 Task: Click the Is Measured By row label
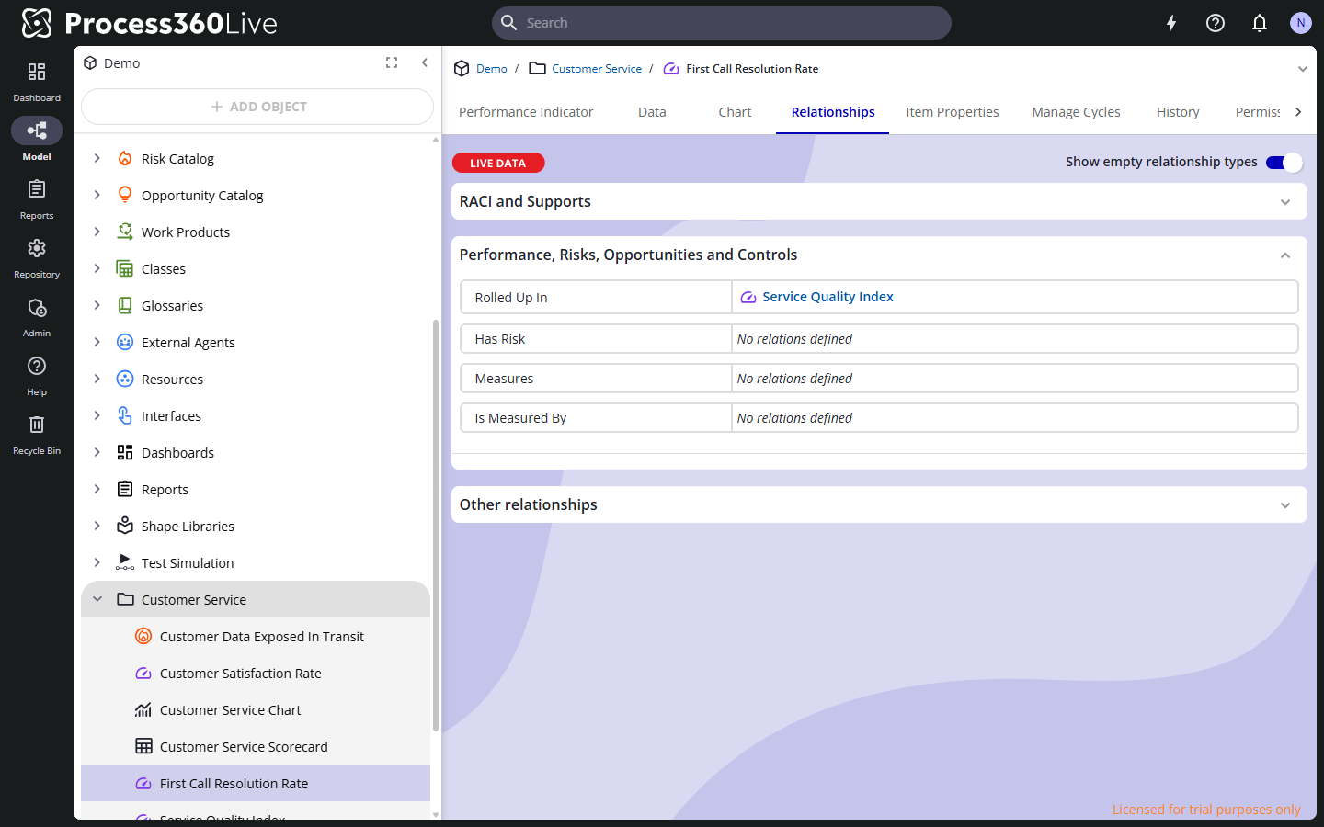click(520, 418)
